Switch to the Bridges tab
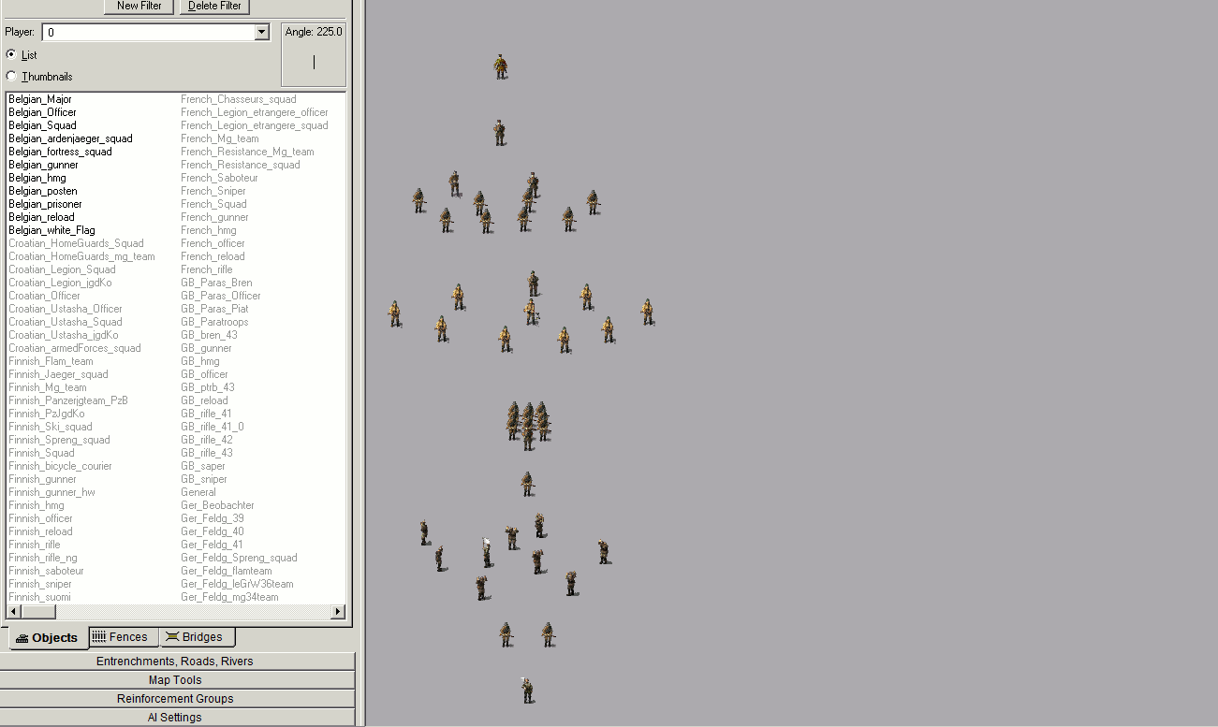 (197, 637)
